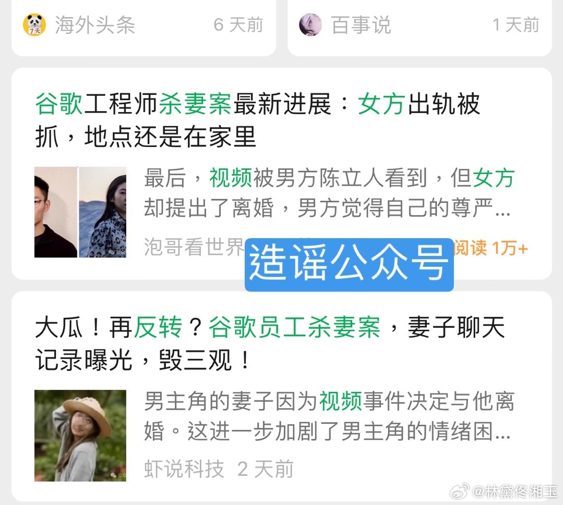
Task: Tap the 百事说 account avatar icon
Action: click(x=310, y=24)
